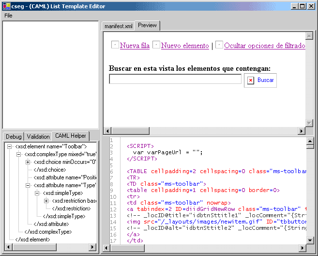Click the broken image icon before Ocultar opciones
Viewport: 318px width, 256px height.
coord(219,45)
